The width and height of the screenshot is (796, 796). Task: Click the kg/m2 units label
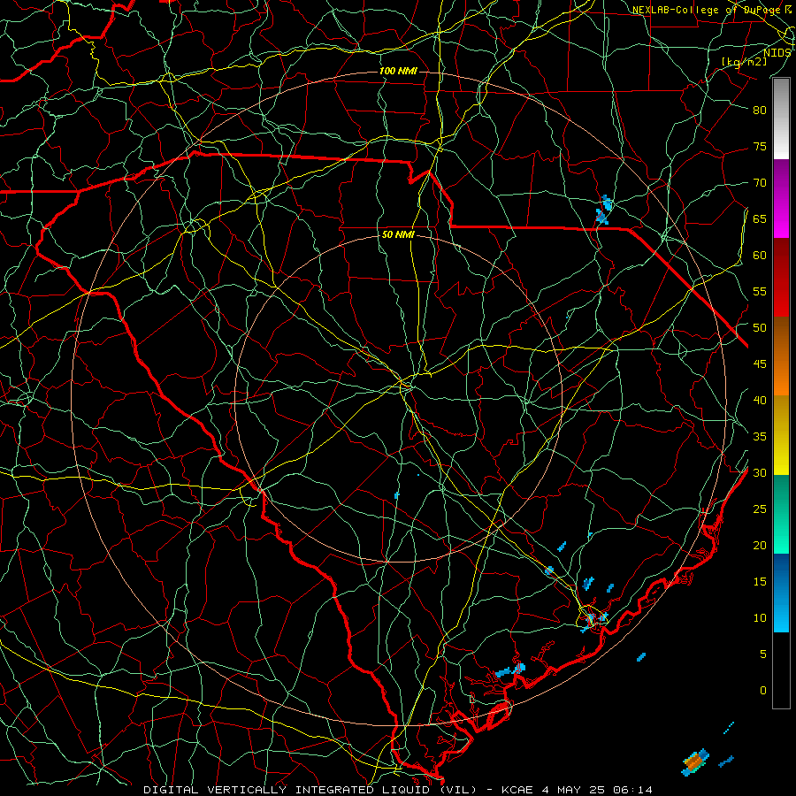point(744,61)
